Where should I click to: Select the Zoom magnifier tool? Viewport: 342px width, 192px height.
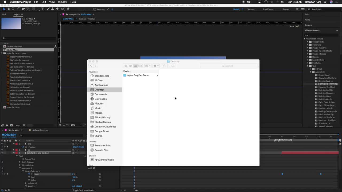13,9
